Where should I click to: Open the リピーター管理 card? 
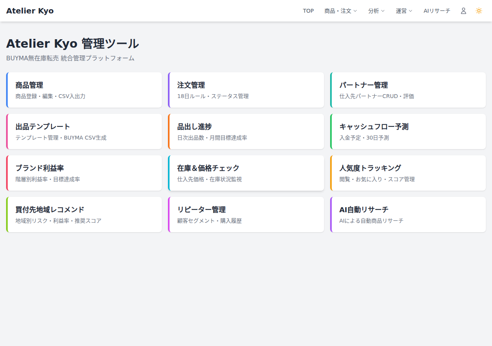click(246, 215)
